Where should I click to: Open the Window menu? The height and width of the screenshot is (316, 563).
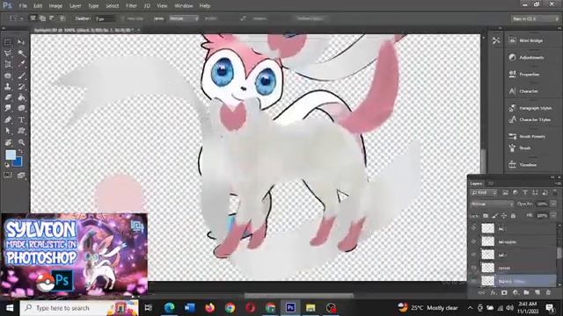click(184, 6)
